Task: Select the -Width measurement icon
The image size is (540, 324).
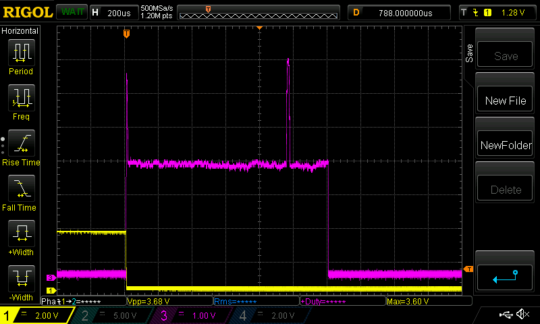Action: [x=21, y=280]
